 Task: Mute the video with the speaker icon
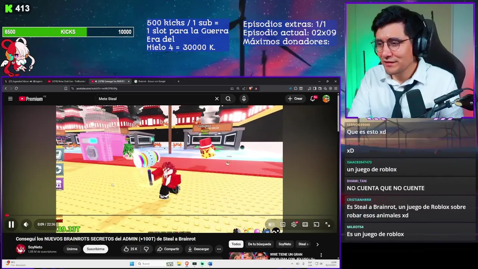pos(26,225)
